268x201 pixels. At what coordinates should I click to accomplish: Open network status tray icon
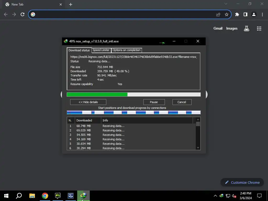(x=228, y=196)
